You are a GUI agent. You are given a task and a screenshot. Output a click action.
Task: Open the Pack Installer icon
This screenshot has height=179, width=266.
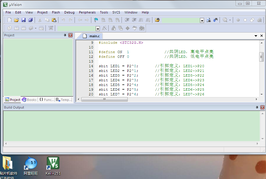[142, 28]
